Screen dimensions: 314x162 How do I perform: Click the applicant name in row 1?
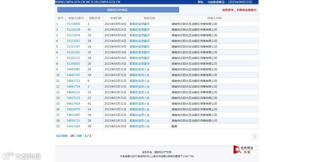pyautogui.click(x=194, y=24)
